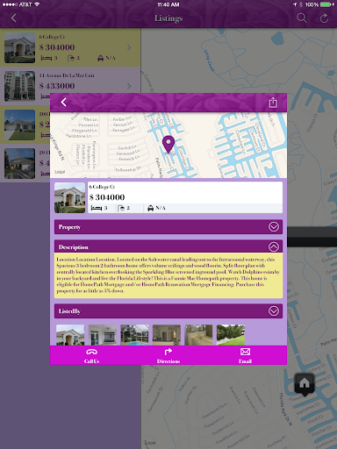The image size is (337, 449).
Task: Tap the share icon on popup
Action: coord(273,103)
